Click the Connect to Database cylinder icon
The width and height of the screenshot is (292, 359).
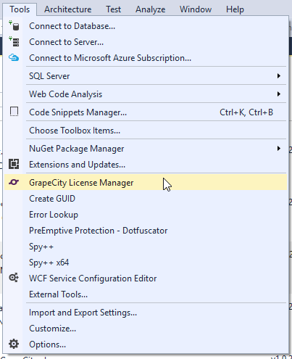(14, 26)
